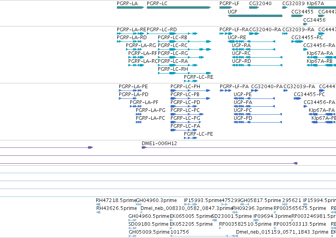Click the PGRP-LF gene label
The image size is (336, 238).
click(229, 4)
